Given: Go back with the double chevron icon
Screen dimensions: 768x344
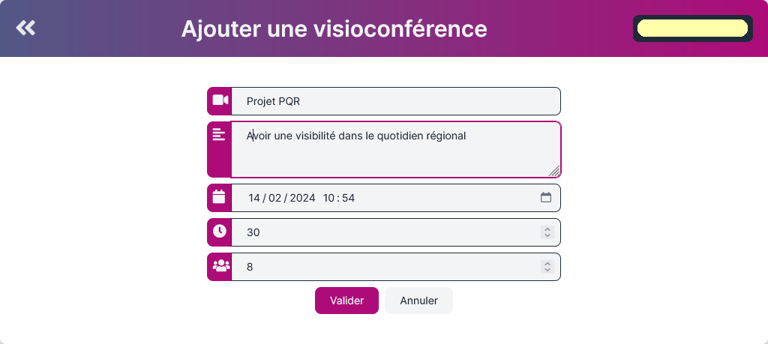Looking at the screenshot, I should (25, 28).
